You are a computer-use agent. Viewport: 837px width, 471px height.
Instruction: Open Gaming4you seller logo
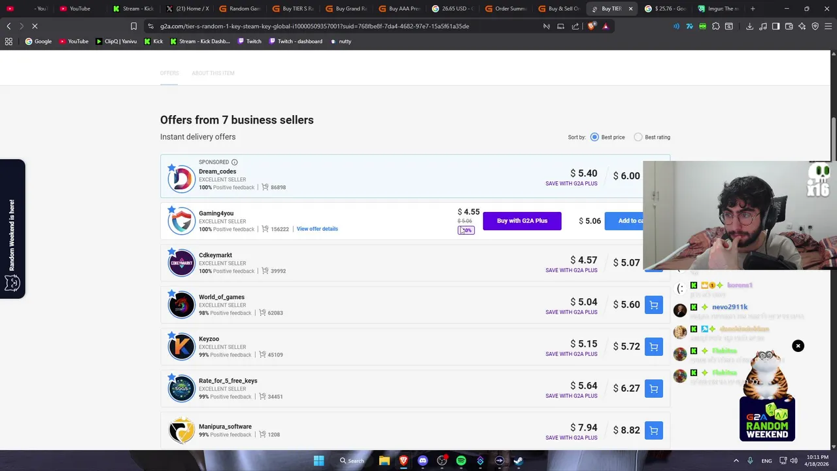pos(181,221)
